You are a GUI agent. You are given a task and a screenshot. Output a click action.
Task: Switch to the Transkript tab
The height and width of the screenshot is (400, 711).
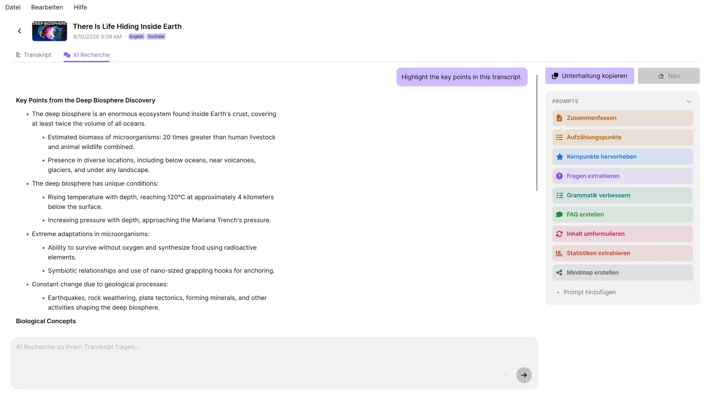pos(34,55)
